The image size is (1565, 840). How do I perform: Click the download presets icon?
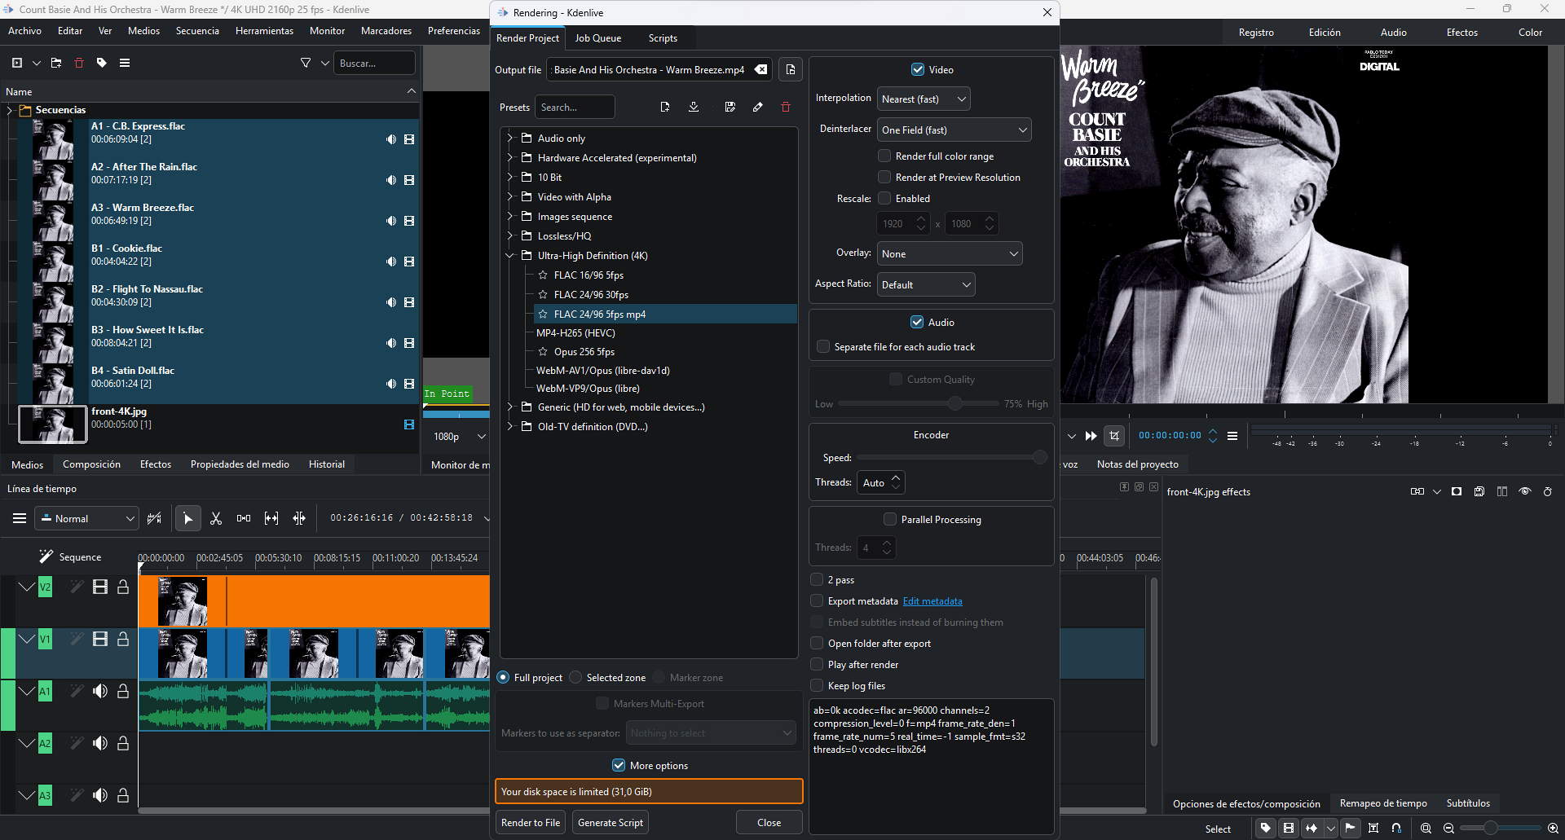694,108
